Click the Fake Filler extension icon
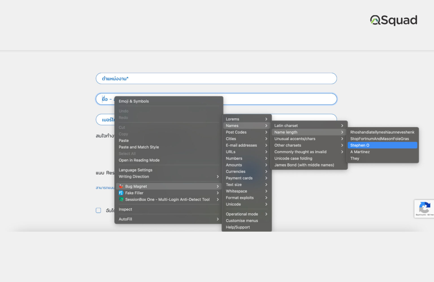This screenshot has height=282, width=434. [x=121, y=193]
